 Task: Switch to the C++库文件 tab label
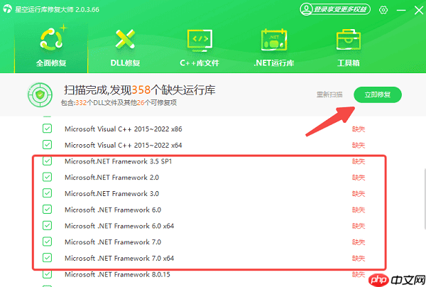200,63
